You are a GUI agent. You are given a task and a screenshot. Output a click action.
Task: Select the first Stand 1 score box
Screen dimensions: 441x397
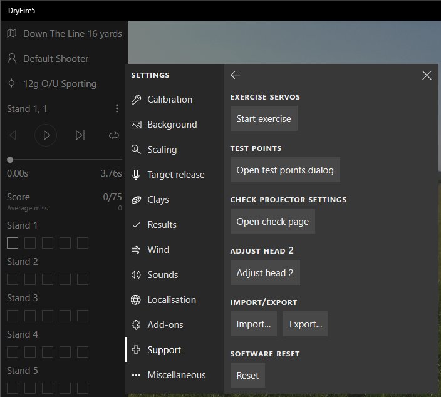pos(13,243)
